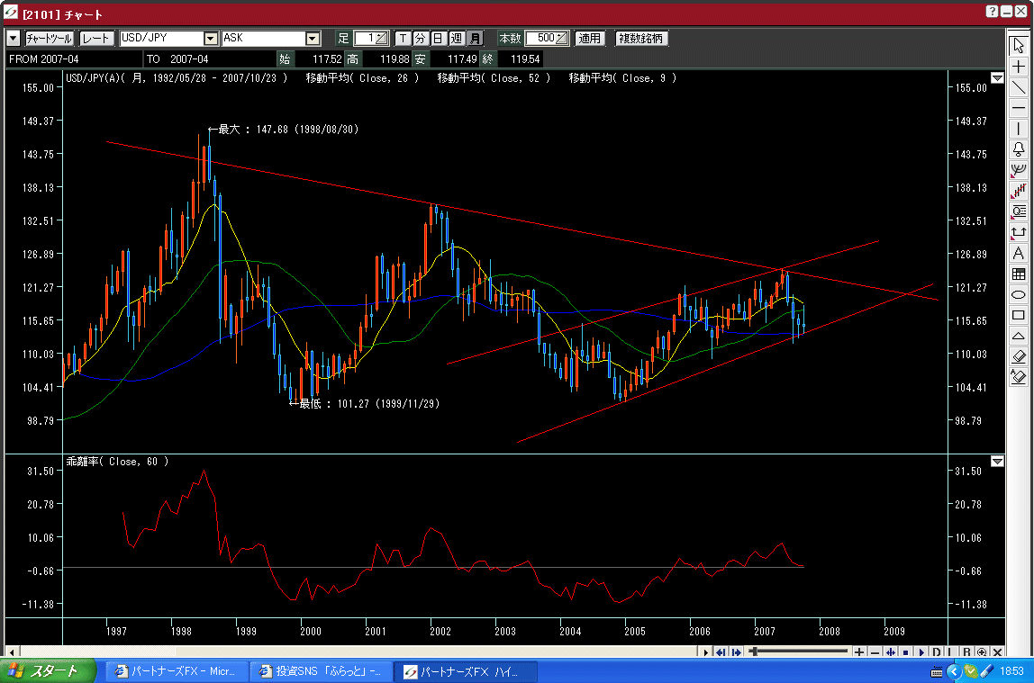Expand the 乖離率 indicator panel menu arrow
This screenshot has width=1034, height=683.
click(x=997, y=462)
